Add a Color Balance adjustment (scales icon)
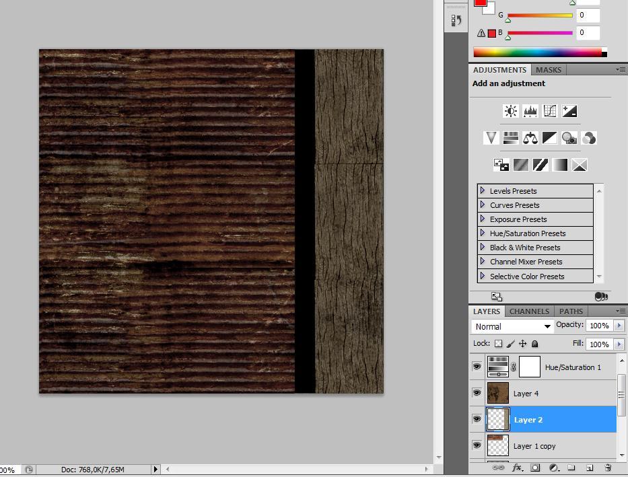Viewport: 628px width, 477px height. 530,138
